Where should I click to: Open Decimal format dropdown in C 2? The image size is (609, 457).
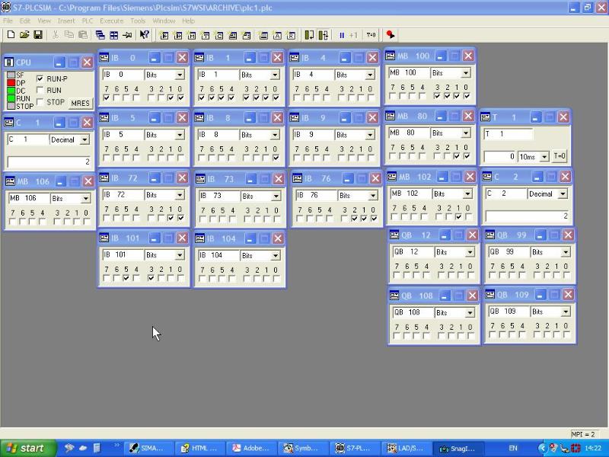[x=563, y=194]
